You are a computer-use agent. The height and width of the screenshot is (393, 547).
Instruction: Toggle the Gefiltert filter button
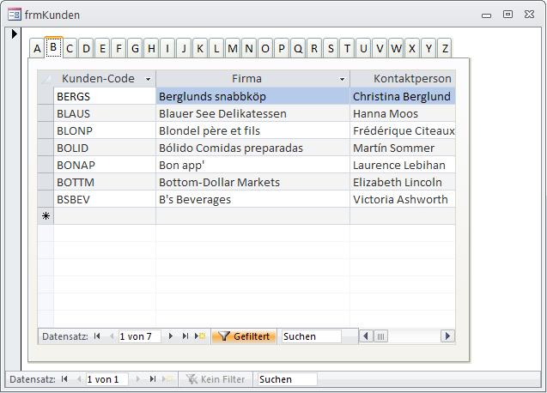tap(245, 336)
